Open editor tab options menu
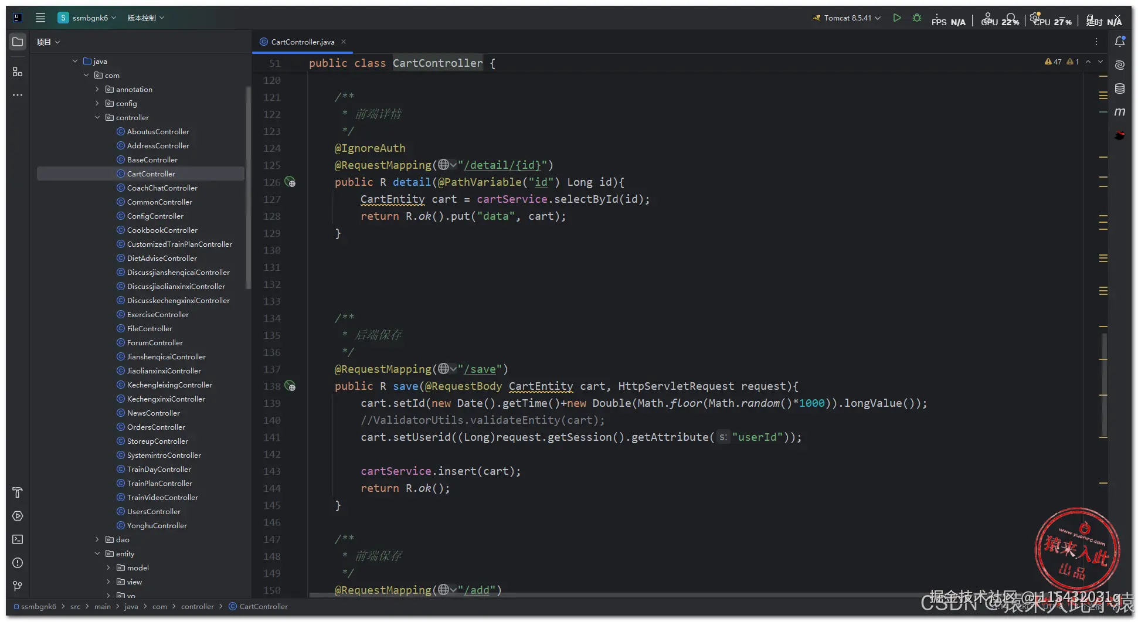The height and width of the screenshot is (622, 1138). click(x=1096, y=42)
